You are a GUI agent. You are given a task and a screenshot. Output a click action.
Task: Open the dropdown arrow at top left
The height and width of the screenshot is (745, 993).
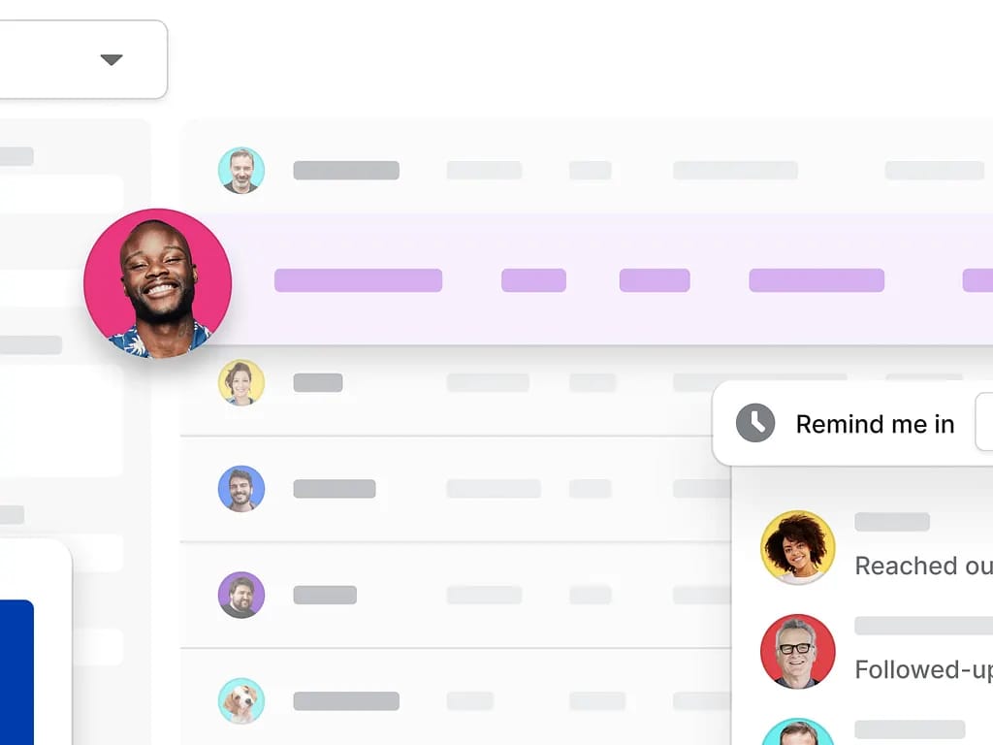click(112, 59)
